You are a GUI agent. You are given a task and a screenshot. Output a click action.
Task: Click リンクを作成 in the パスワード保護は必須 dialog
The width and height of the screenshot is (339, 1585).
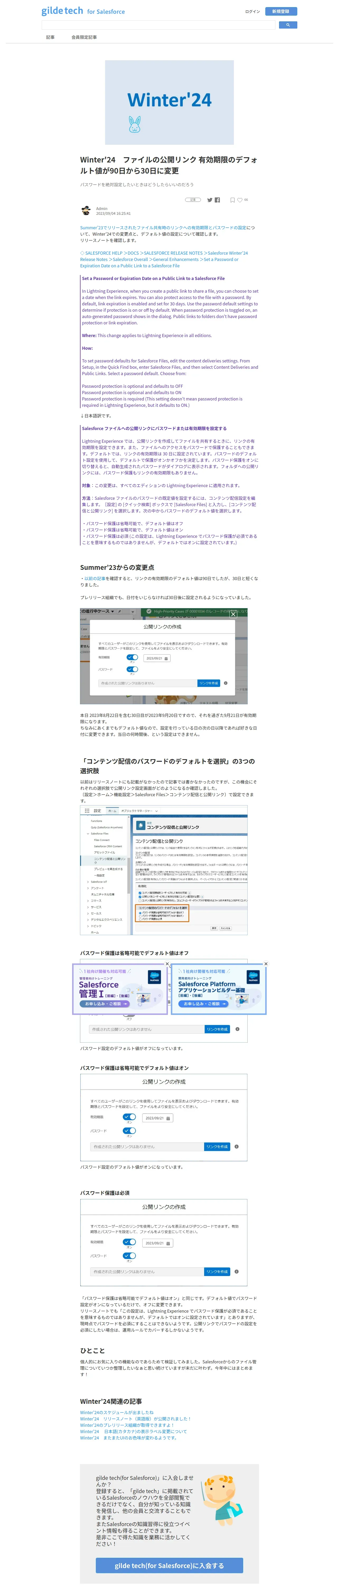pyautogui.click(x=217, y=1272)
